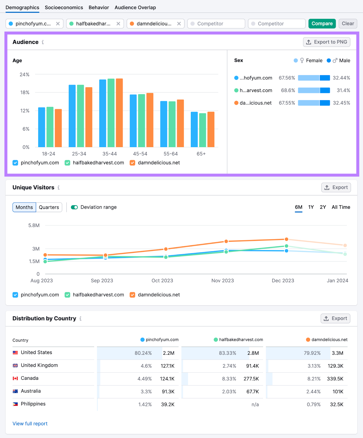The image size is (363, 438).
Task: Open info icon for Distribution by Country
Action: pyautogui.click(x=80, y=319)
